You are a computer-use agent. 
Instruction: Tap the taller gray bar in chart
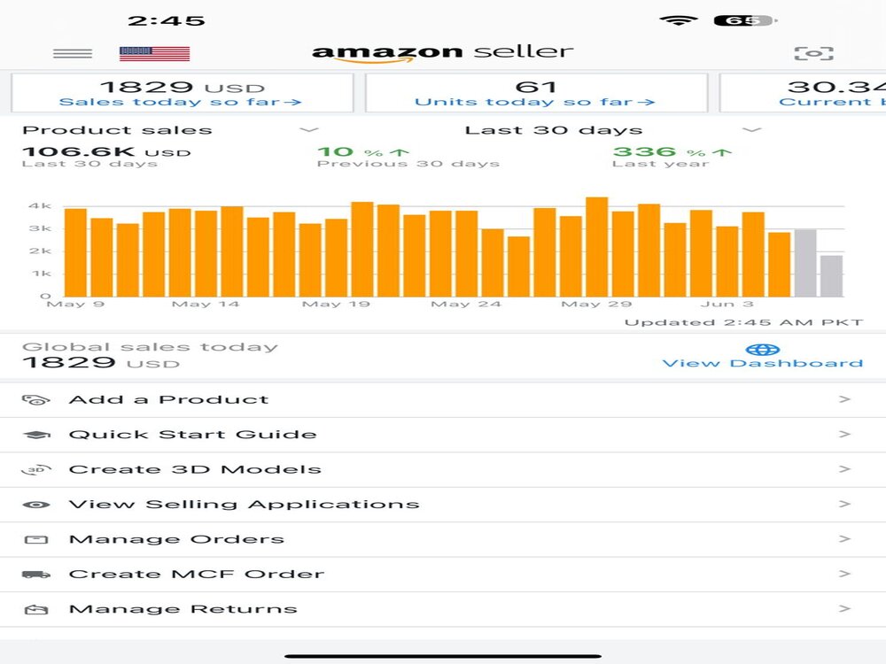pos(805,263)
